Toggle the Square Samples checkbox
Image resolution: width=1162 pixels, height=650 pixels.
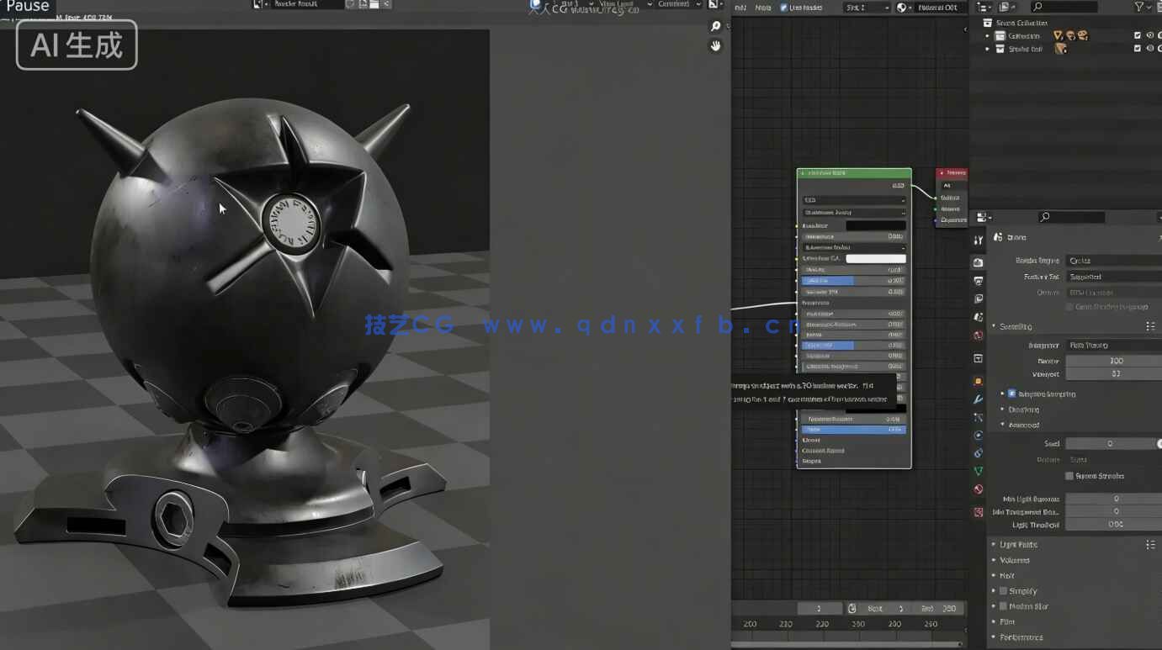pos(1068,475)
